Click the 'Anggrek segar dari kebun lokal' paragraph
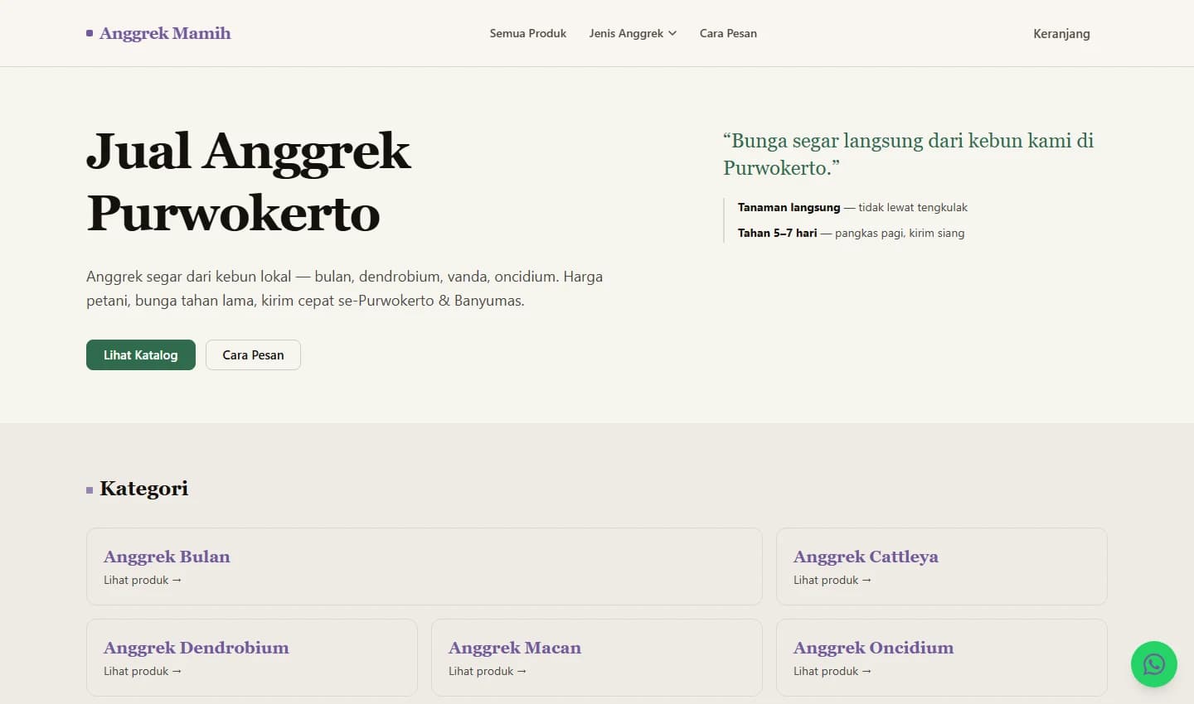 tap(344, 288)
